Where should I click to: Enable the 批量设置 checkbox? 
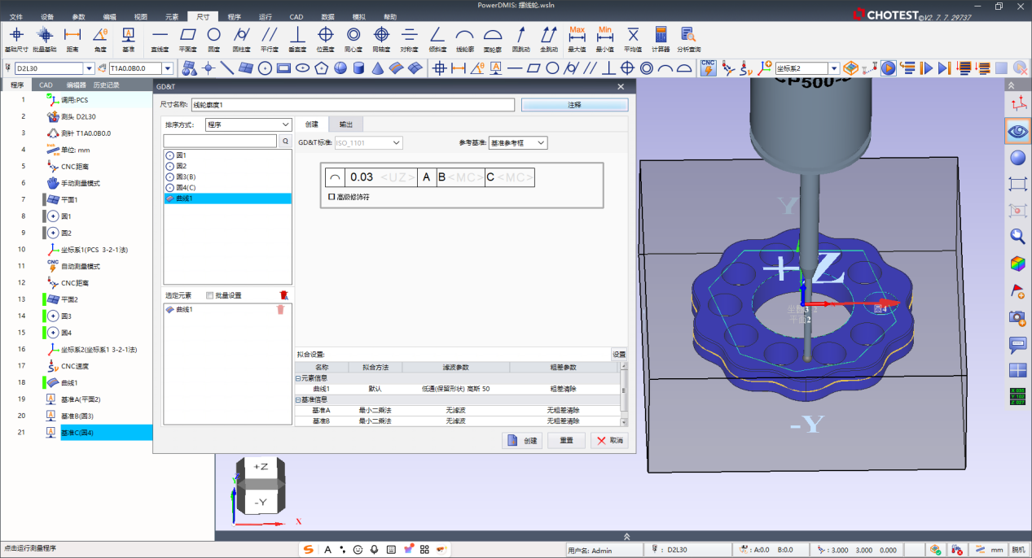click(210, 295)
